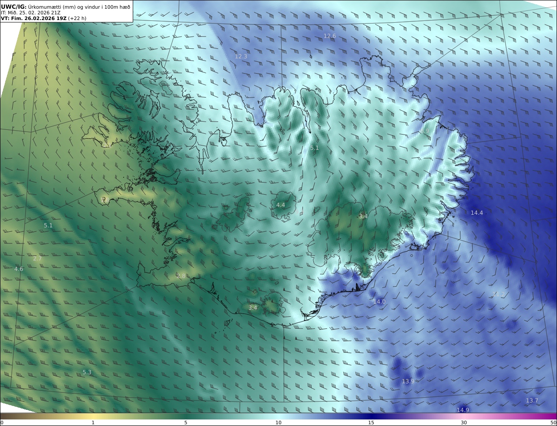
Task: Click the map value label 14.9
Action: click(463, 410)
